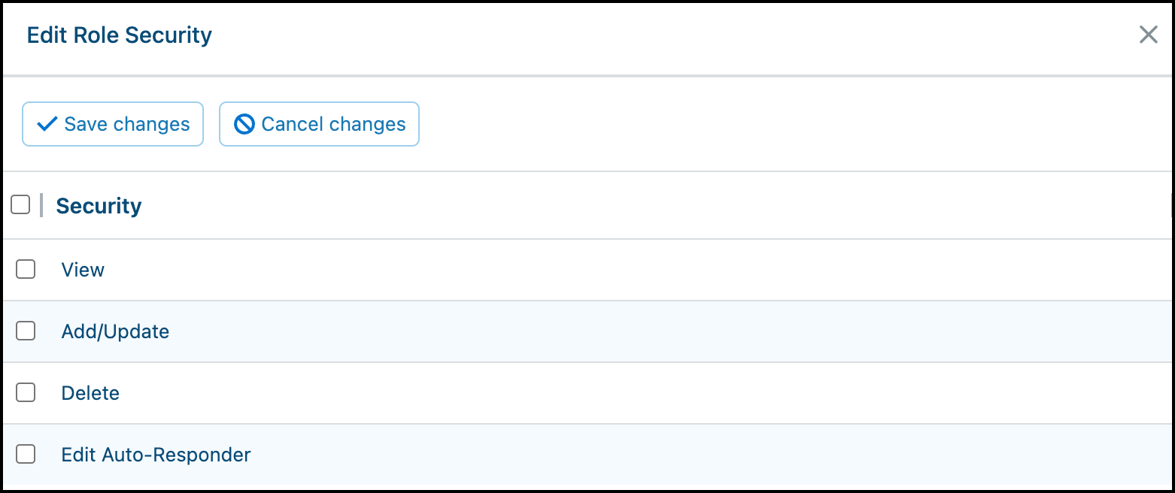Toggle the select-all checkbox in Security header
This screenshot has height=493, width=1175.
tap(20, 204)
